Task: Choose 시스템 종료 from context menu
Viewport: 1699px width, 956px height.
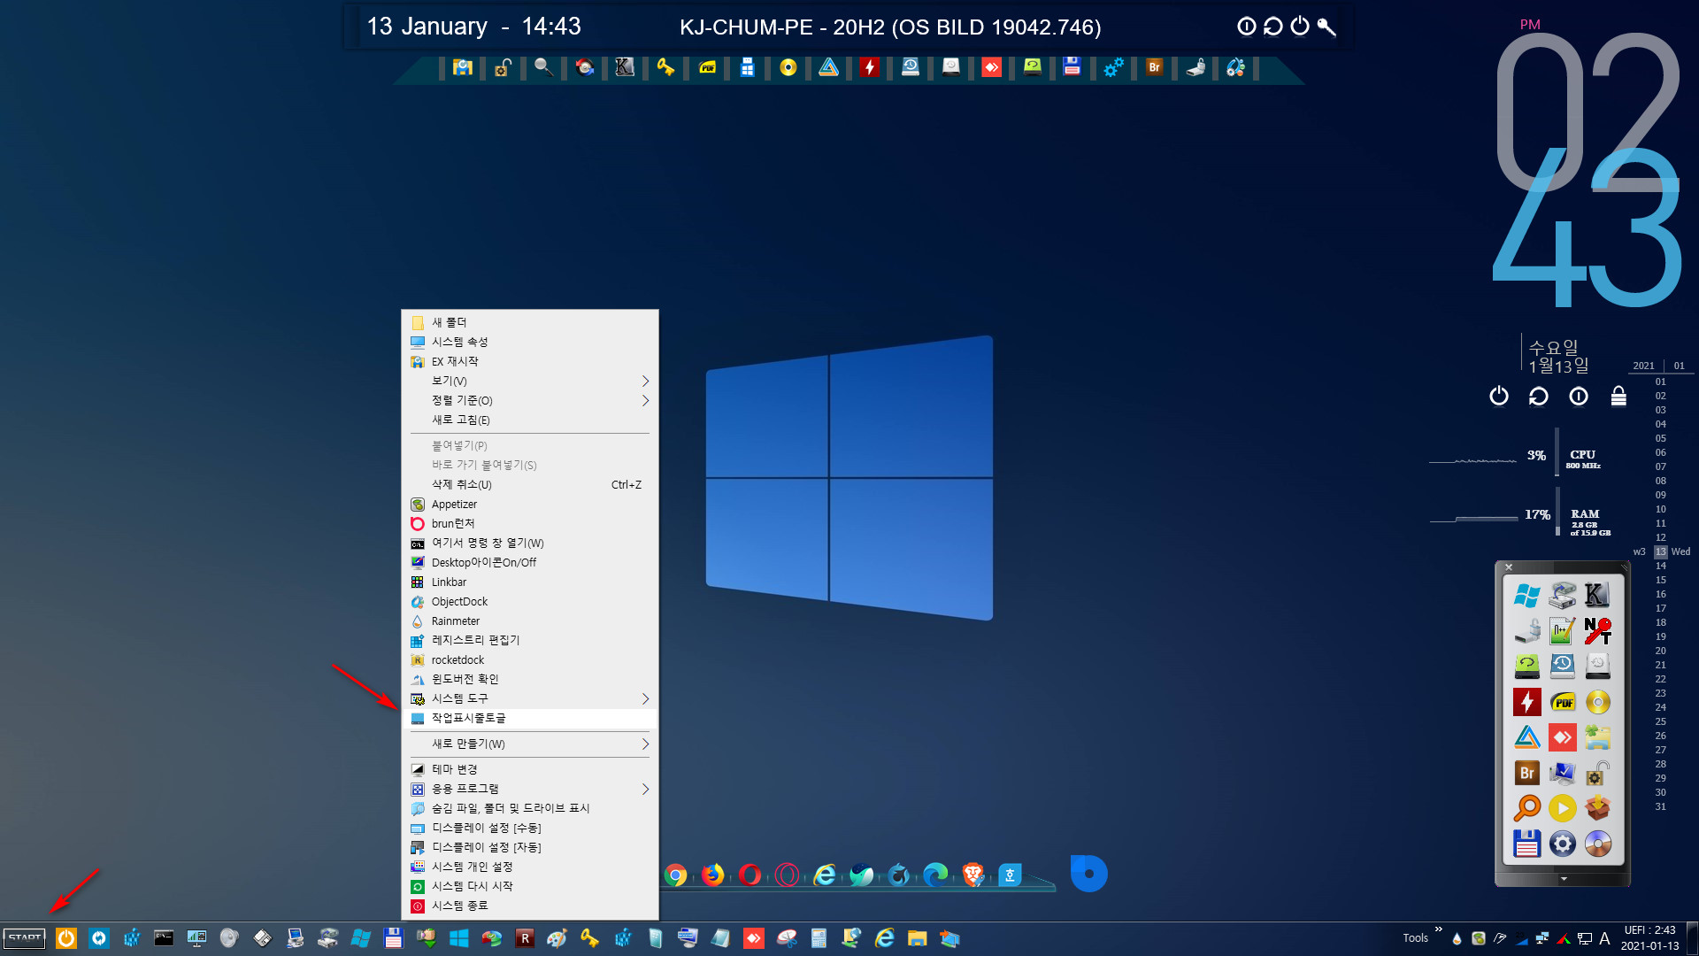Action: [x=530, y=906]
